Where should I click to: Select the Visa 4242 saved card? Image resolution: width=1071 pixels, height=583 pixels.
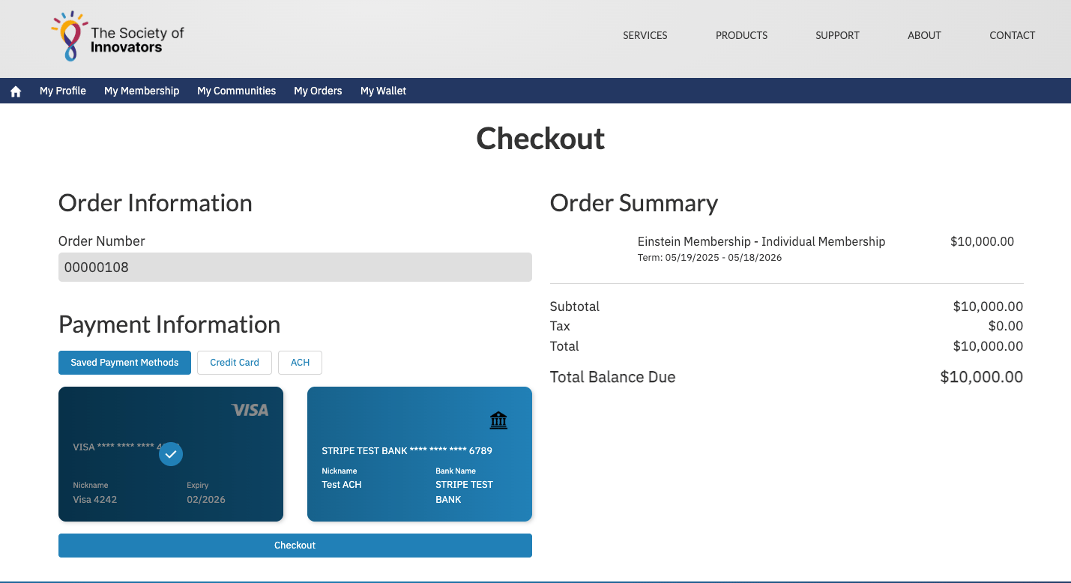coord(171,454)
